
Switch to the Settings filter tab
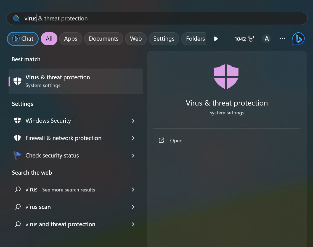(x=164, y=39)
